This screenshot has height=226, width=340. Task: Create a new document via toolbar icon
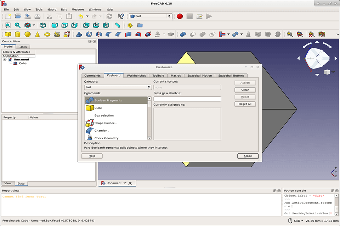coord(8,16)
